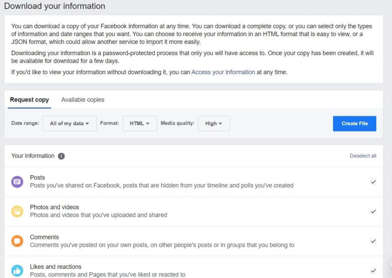
Task: Click the Posts description text about polls
Action: [x=162, y=185]
